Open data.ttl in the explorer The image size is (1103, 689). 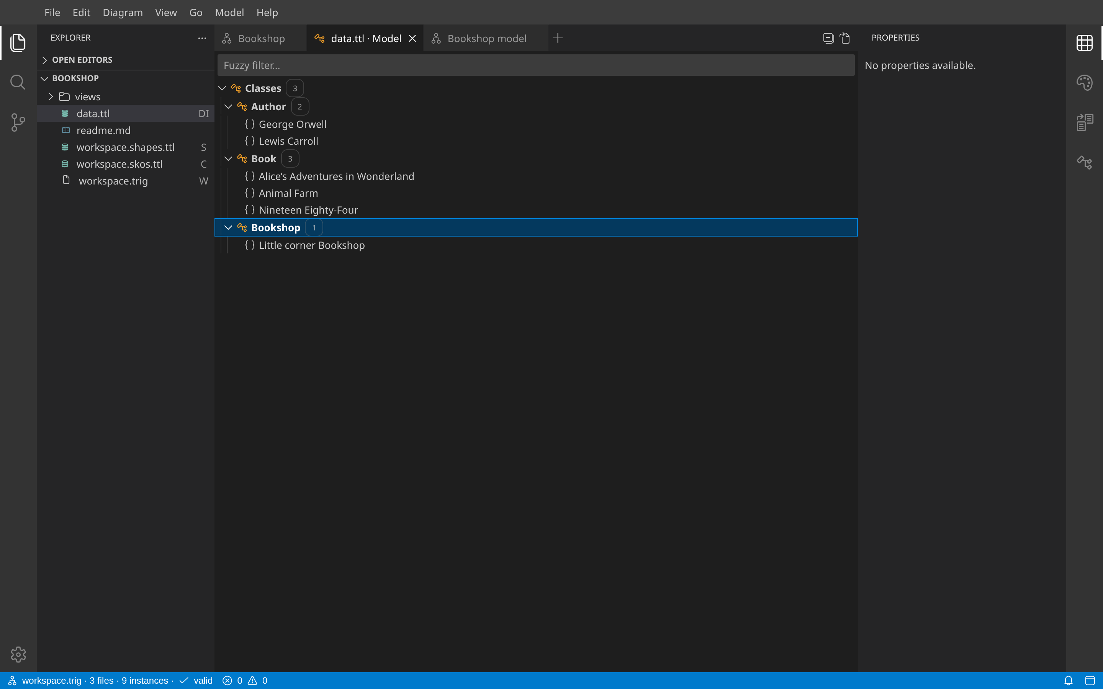(125, 113)
